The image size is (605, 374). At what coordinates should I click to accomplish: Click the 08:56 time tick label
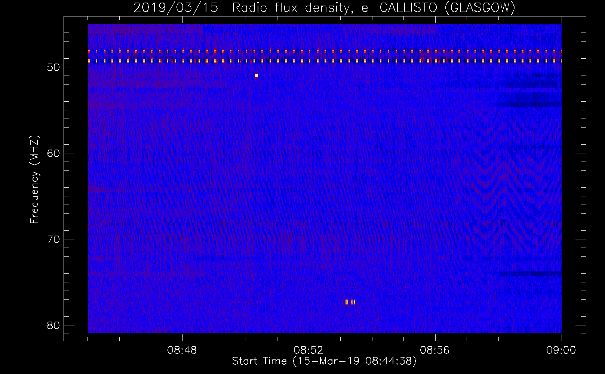click(x=435, y=350)
